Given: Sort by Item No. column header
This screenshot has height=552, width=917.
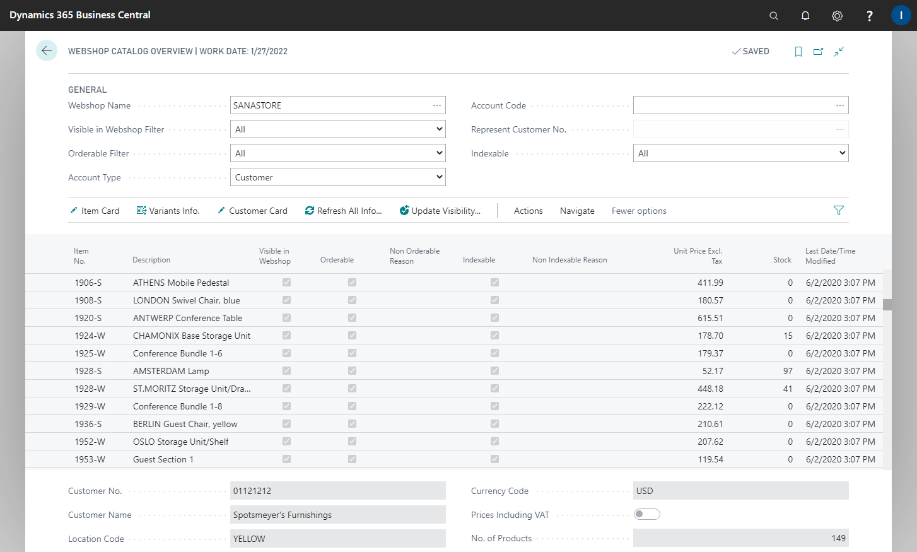Looking at the screenshot, I should point(81,256).
